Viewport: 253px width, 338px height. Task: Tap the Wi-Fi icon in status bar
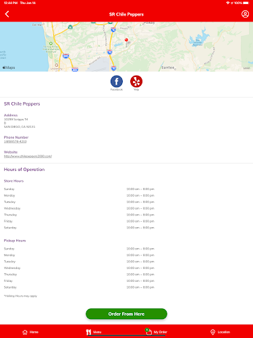tap(227, 3)
